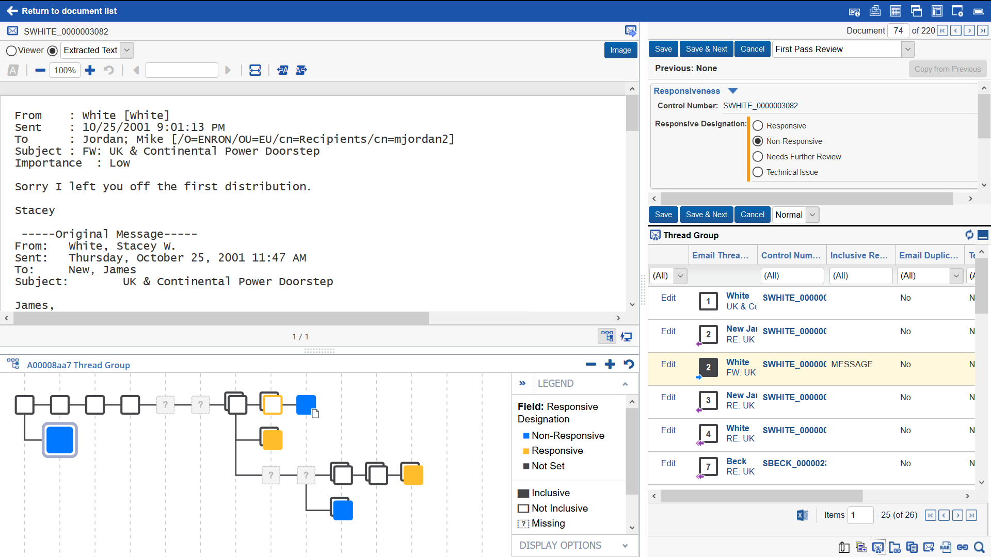This screenshot has width=991, height=557.
Task: Click Edit on the Beck RE: UK row
Action: coord(668,463)
